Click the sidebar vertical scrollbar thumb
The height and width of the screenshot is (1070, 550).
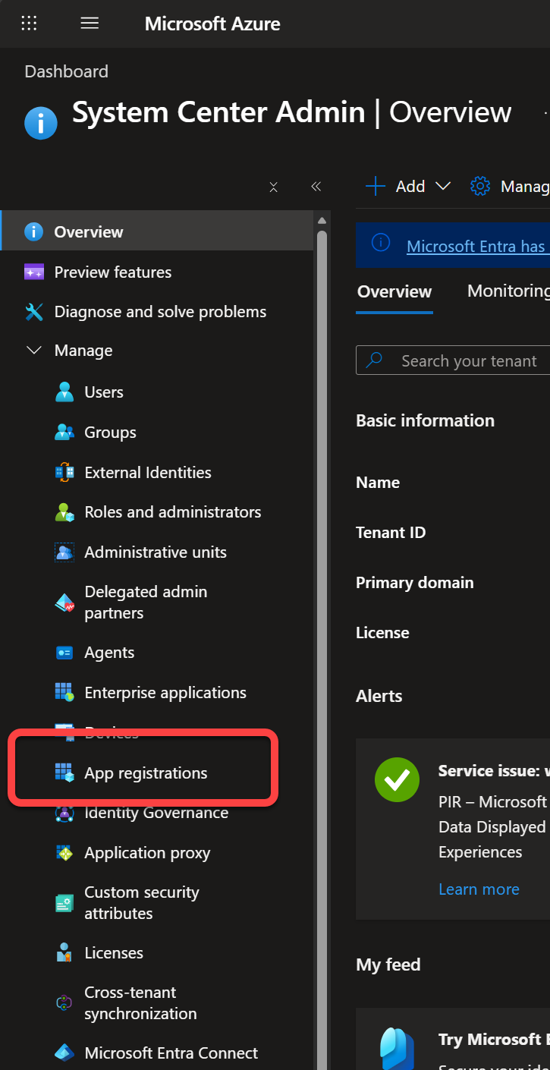pos(322,645)
